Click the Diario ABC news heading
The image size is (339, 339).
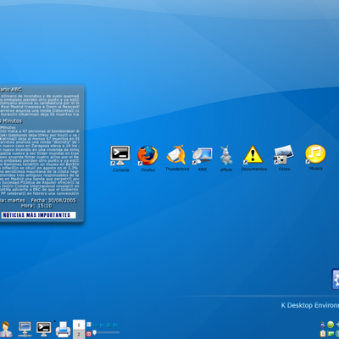coord(11,90)
